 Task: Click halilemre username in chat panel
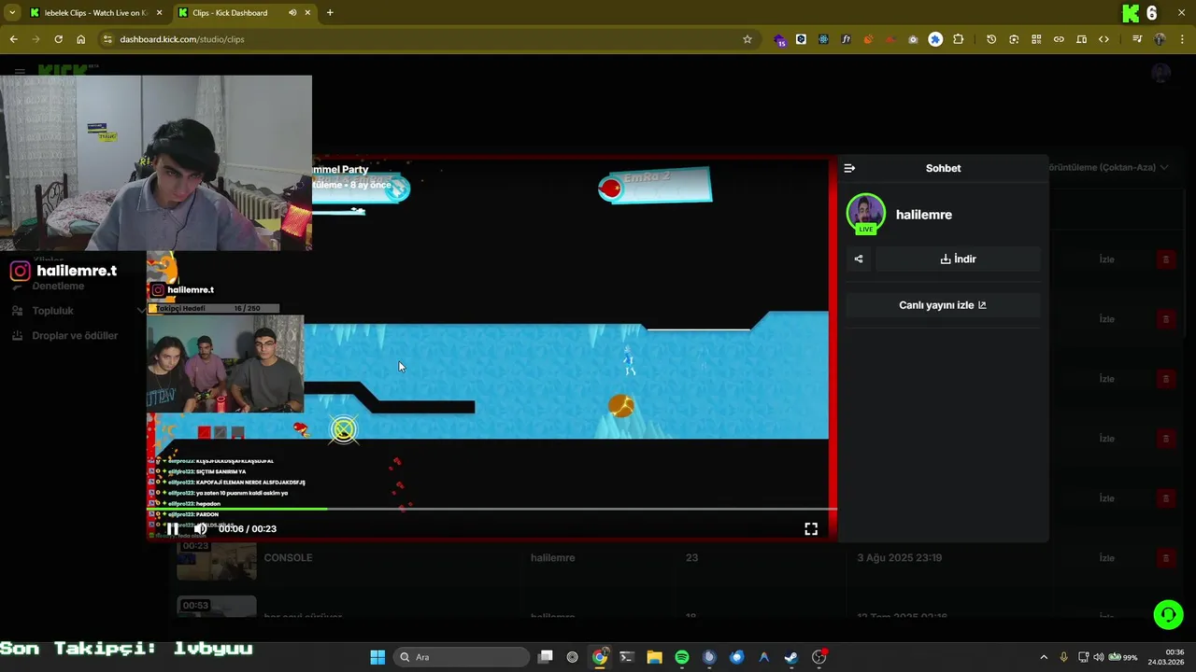pyautogui.click(x=924, y=215)
